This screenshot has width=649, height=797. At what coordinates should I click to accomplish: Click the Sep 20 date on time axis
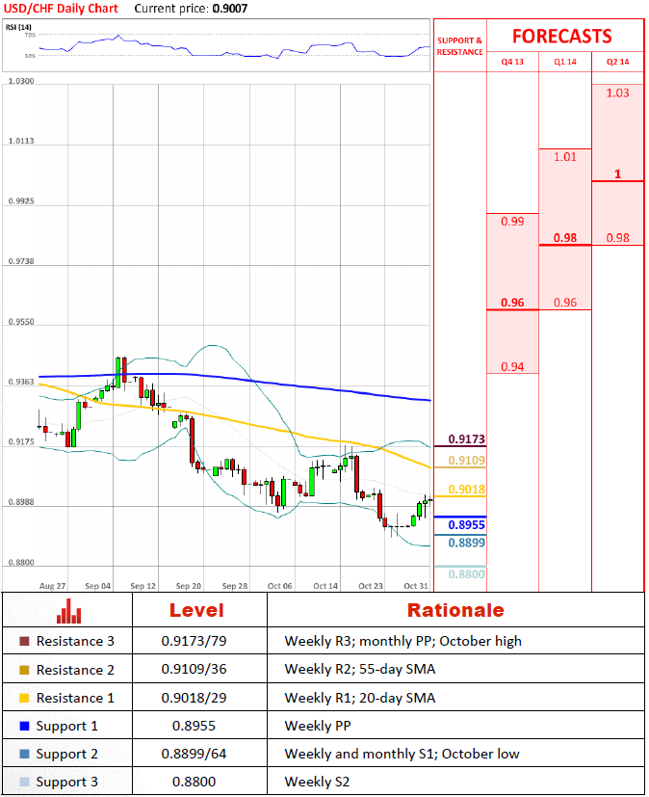189,586
